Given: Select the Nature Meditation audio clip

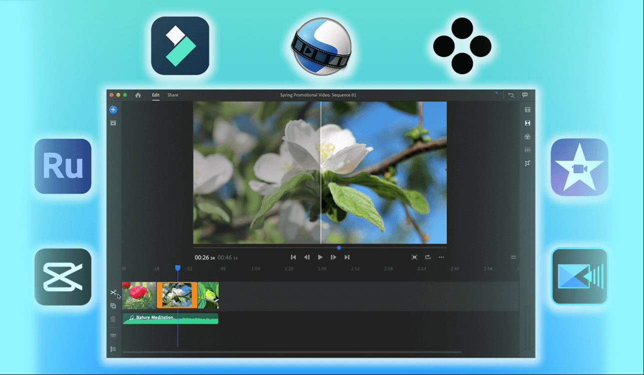Looking at the screenshot, I should pyautogui.click(x=170, y=319).
